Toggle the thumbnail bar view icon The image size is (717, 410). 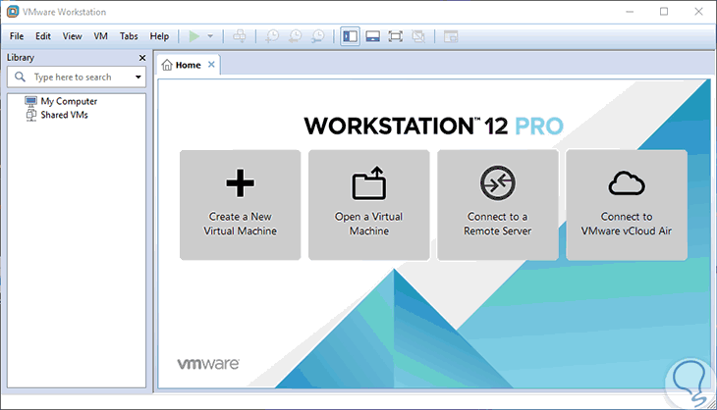(x=372, y=36)
